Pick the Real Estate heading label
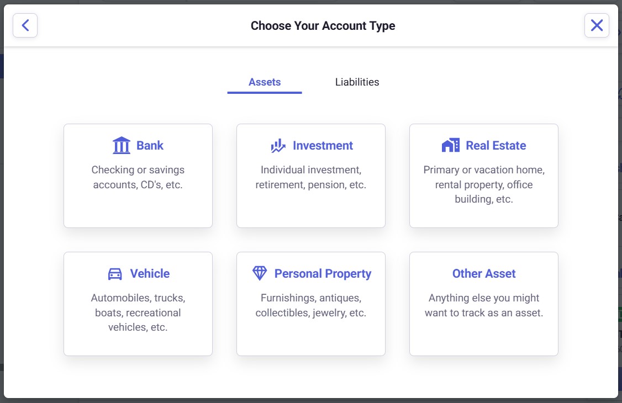The height and width of the screenshot is (403, 622). pyautogui.click(x=496, y=146)
